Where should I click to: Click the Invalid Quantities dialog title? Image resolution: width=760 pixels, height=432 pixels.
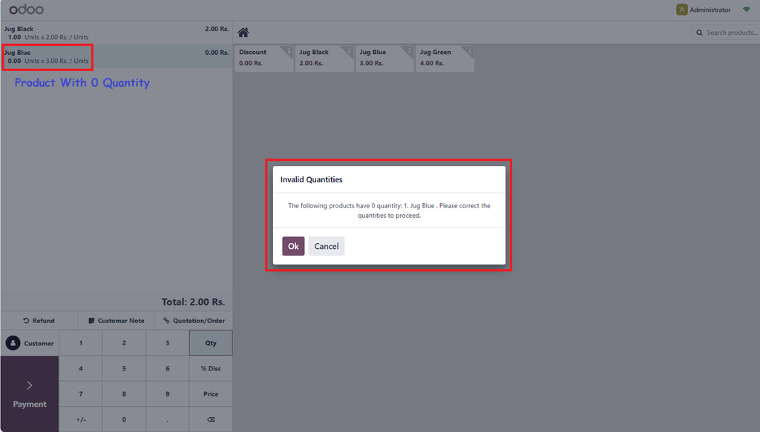click(x=311, y=179)
